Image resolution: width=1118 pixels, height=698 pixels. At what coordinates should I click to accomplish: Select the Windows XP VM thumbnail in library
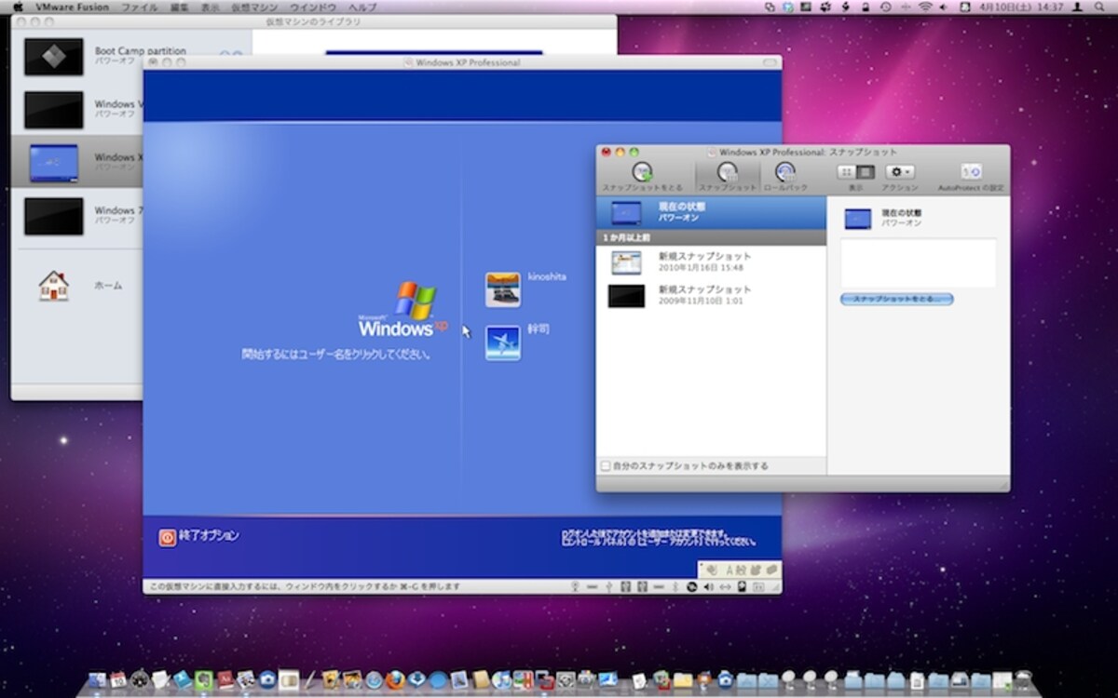click(53, 163)
